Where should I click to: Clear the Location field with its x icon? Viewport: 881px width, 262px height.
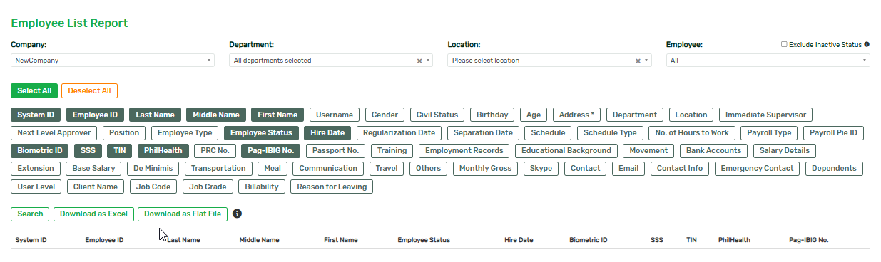638,61
